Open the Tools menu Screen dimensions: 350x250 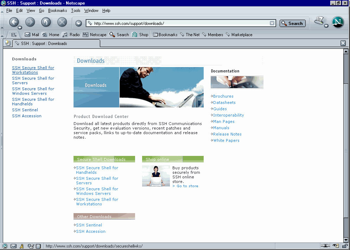(x=76, y=11)
